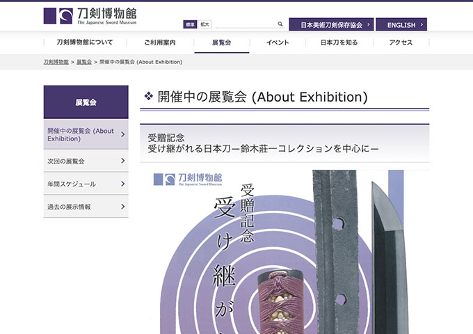Select the 標準 text size toggle
Screen dimensions: 473x334
point(190,24)
